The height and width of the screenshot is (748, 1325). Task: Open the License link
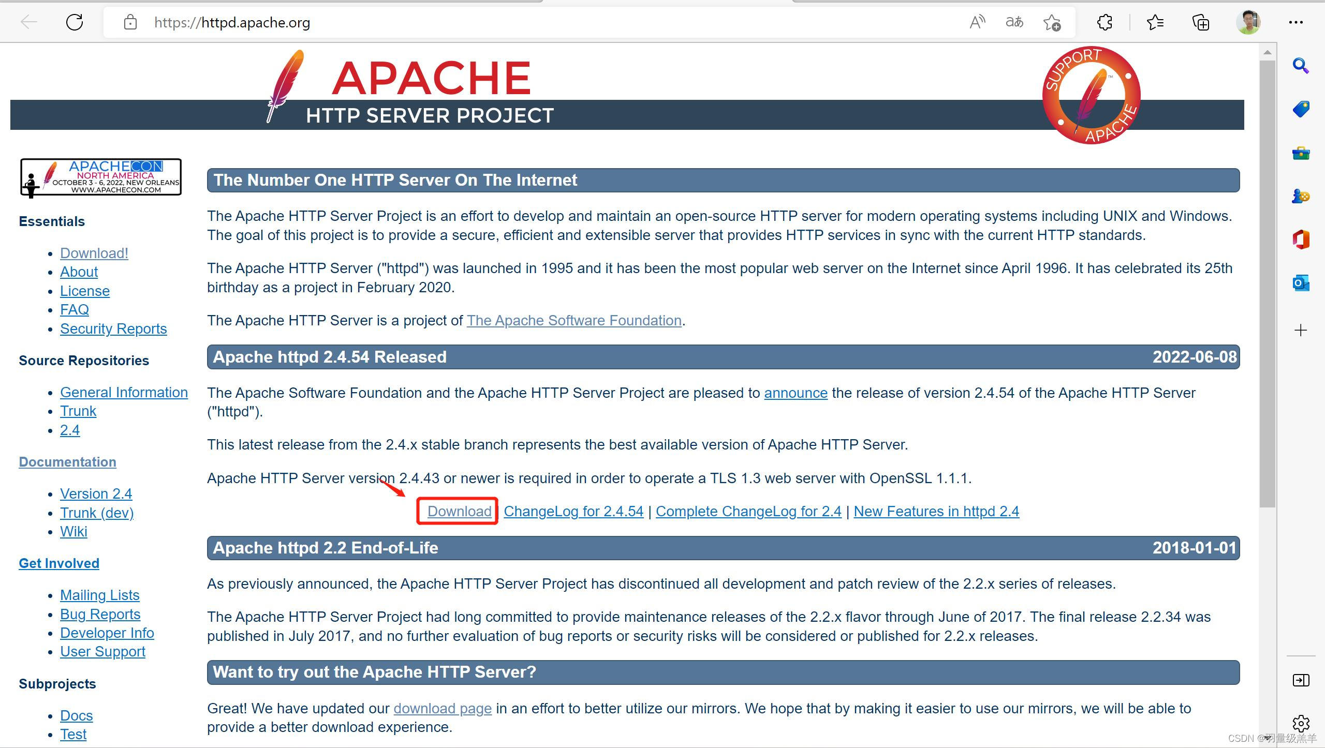(x=85, y=291)
